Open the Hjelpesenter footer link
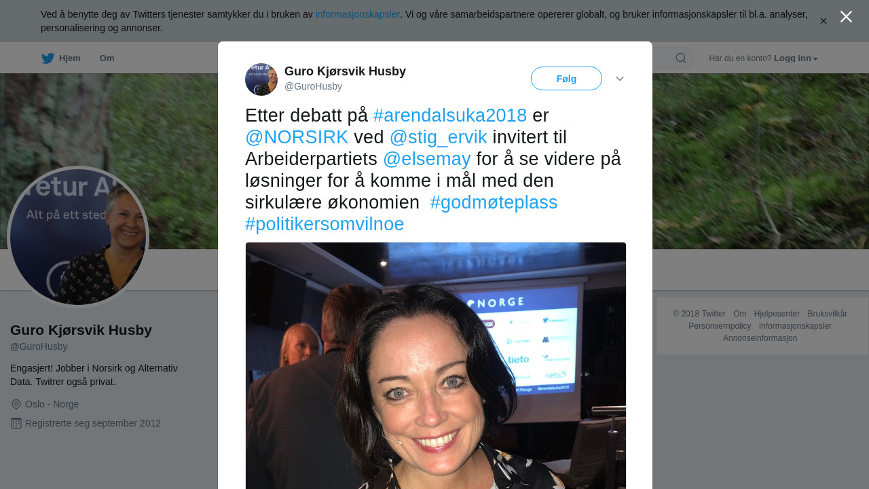This screenshot has width=869, height=489. (x=777, y=314)
